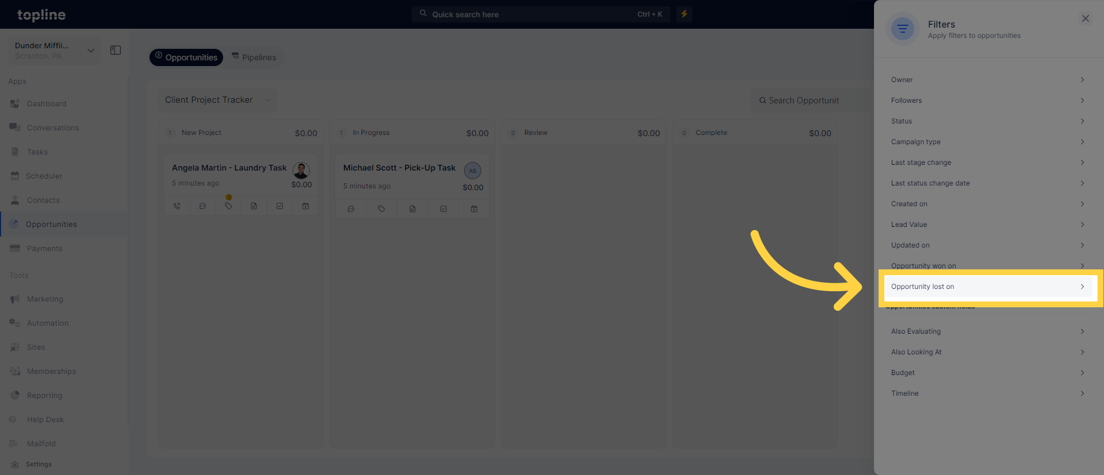Click the New Project stage header
Screen dimensions: 1104x475
pyautogui.click(x=241, y=133)
